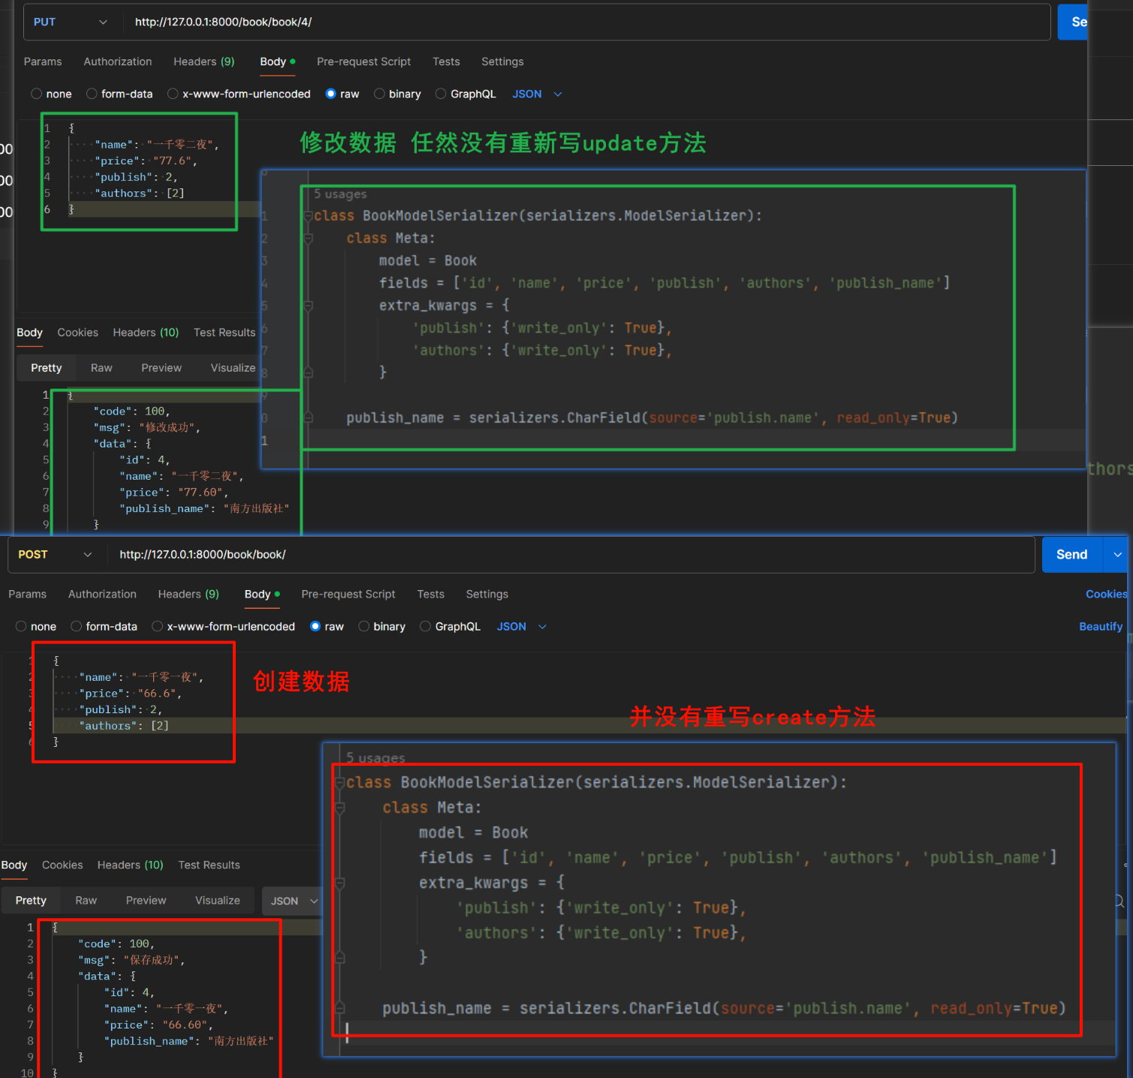Open Settings tab in PUT request window
The image size is (1133, 1078).
[502, 62]
